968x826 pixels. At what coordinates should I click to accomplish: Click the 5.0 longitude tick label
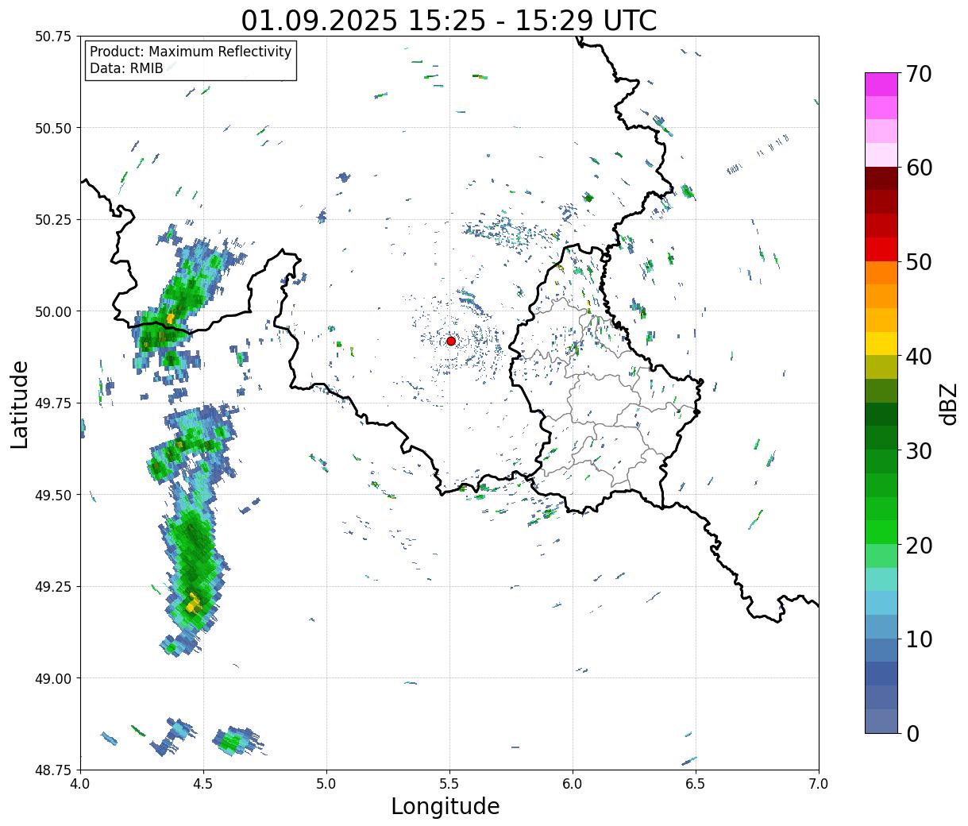coord(326,784)
